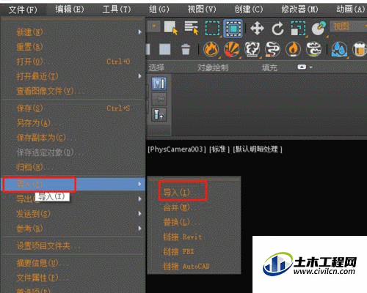The image size is (367, 293).
Task: Click 链接 AutoCAD in the submenu
Action: pos(195,266)
